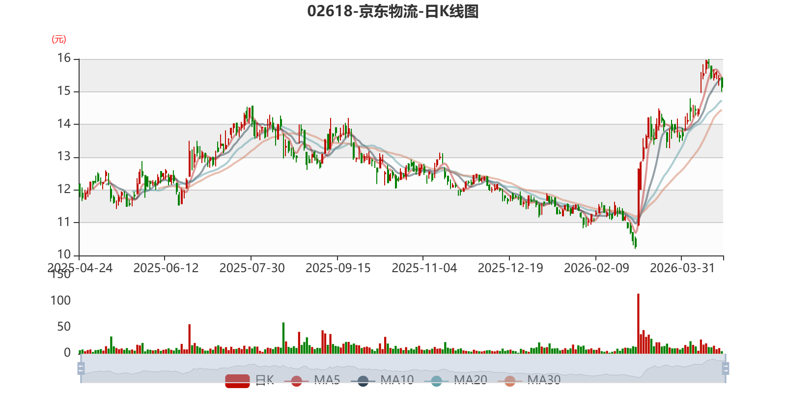Image resolution: width=786 pixels, height=393 pixels.
Task: Toggle the MA10 line legend
Action: (x=382, y=380)
